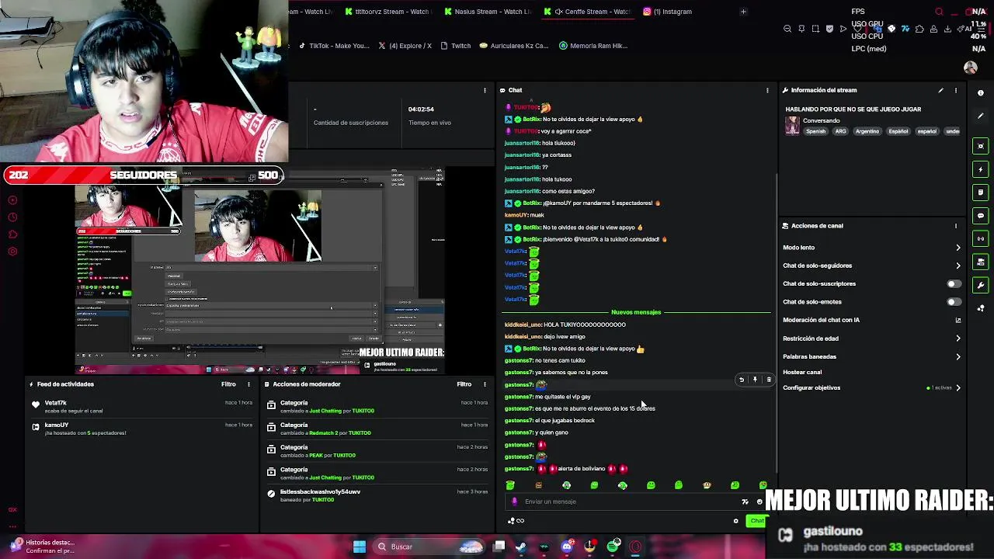Click the kamoUY host activity entry
Viewport: 994px width, 559px height.
point(141,429)
